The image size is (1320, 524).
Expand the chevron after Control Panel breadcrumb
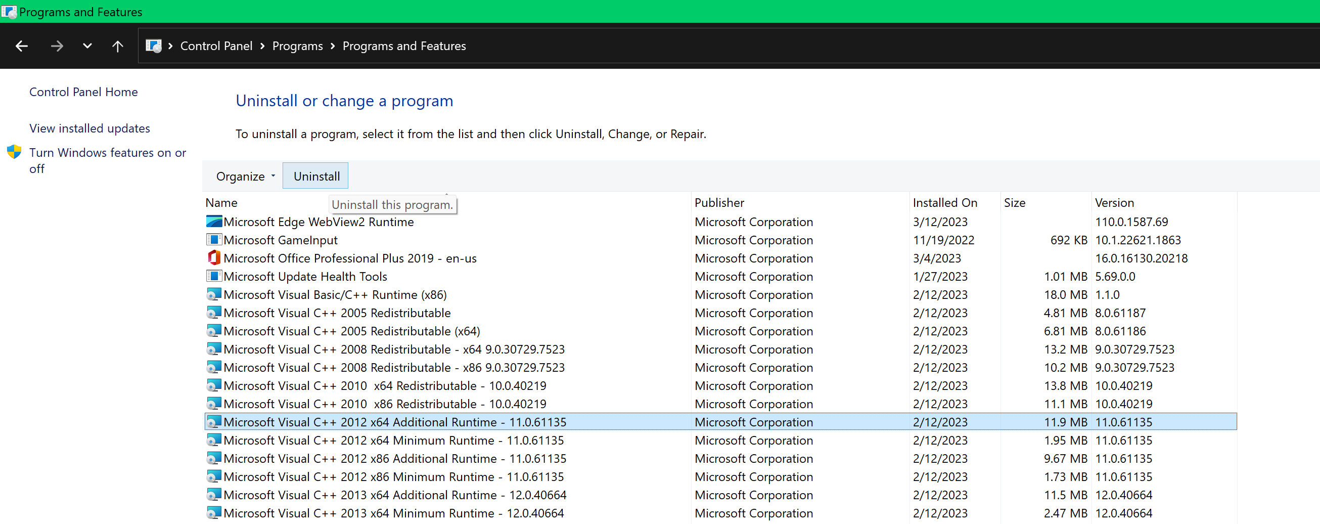pos(262,46)
